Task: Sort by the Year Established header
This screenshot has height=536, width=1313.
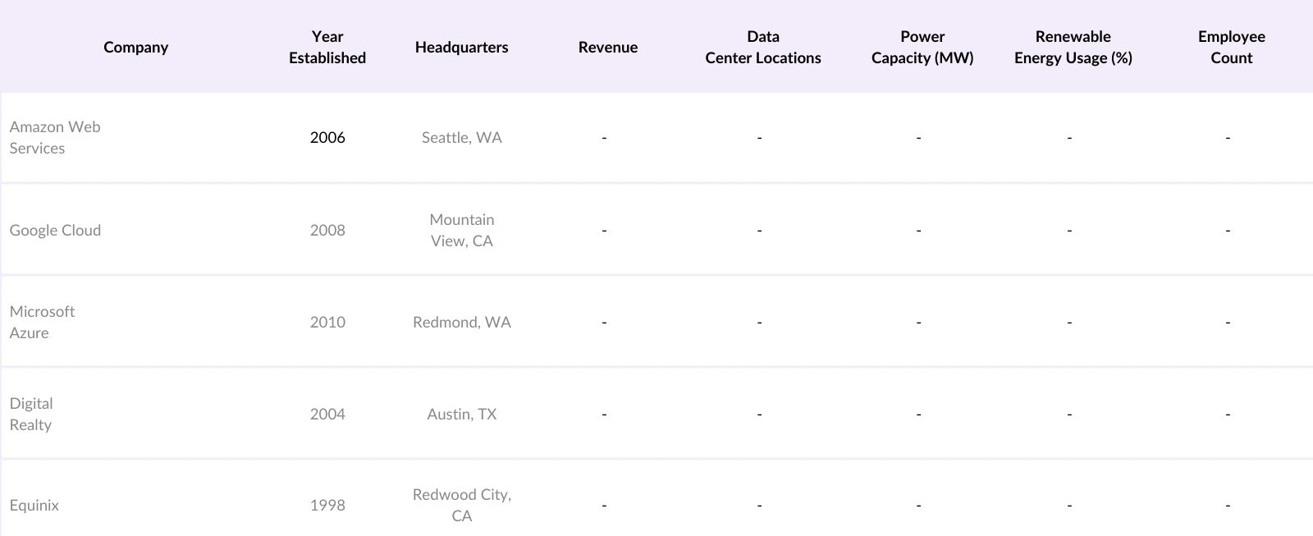Action: [x=327, y=47]
